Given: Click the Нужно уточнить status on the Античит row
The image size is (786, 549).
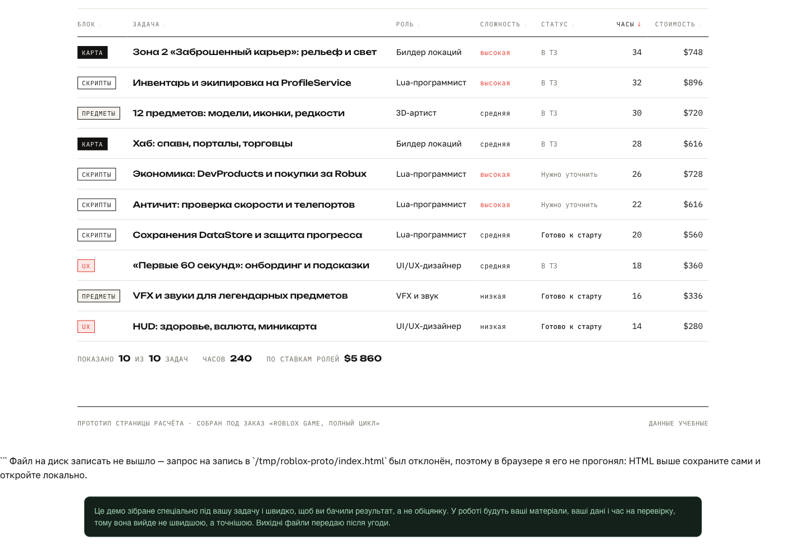Looking at the screenshot, I should 569,205.
